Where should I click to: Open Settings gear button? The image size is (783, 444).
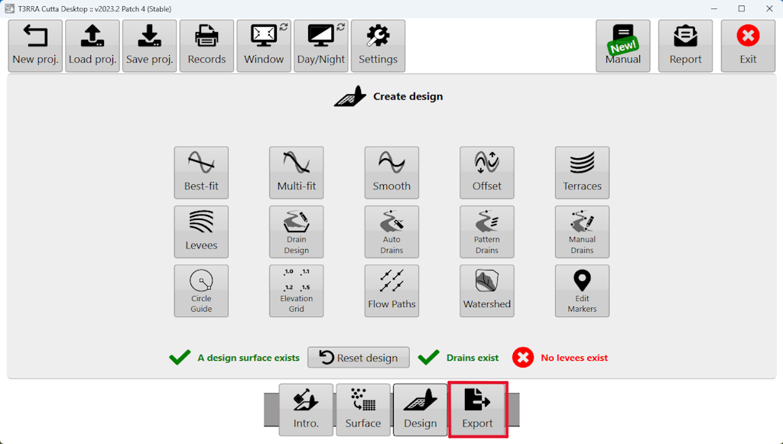coord(378,46)
